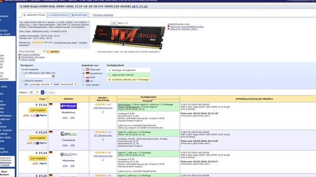316x177 pixels.
Task: Click the ViboOnline star rating
Action: 101,152
